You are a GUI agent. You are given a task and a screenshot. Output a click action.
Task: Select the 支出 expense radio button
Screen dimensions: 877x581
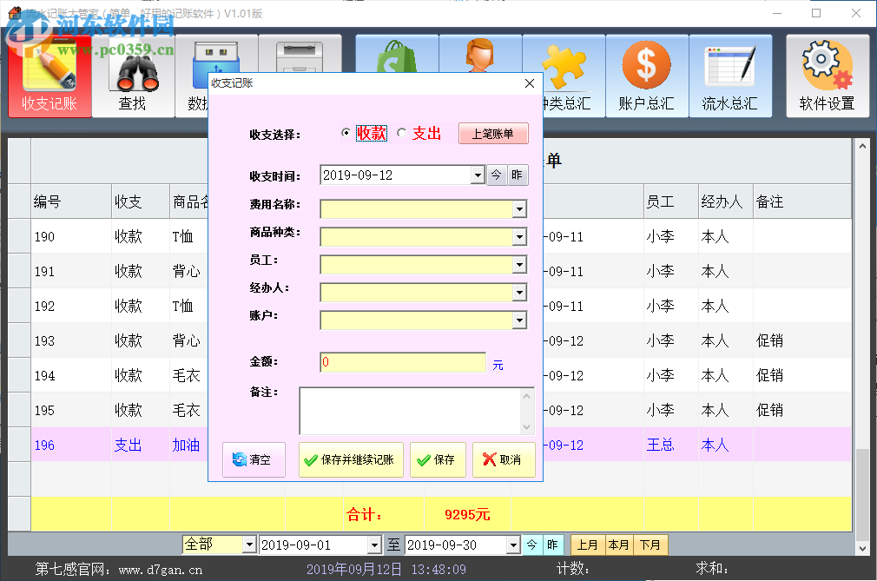pos(400,135)
